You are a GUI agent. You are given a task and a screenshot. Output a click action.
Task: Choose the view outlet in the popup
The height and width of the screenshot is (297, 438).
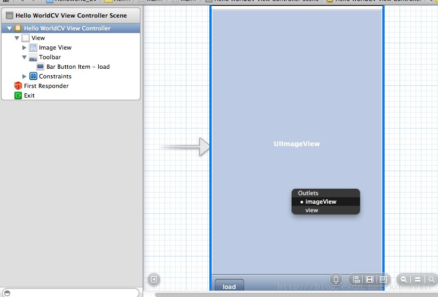[326, 210]
